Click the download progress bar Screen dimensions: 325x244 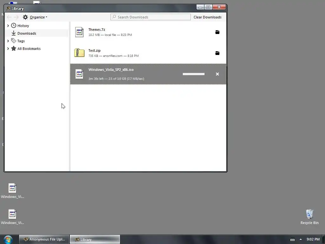(194, 74)
